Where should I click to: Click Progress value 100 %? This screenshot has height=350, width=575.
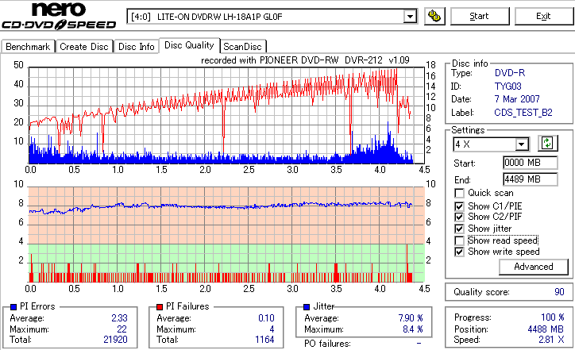pyautogui.click(x=553, y=317)
